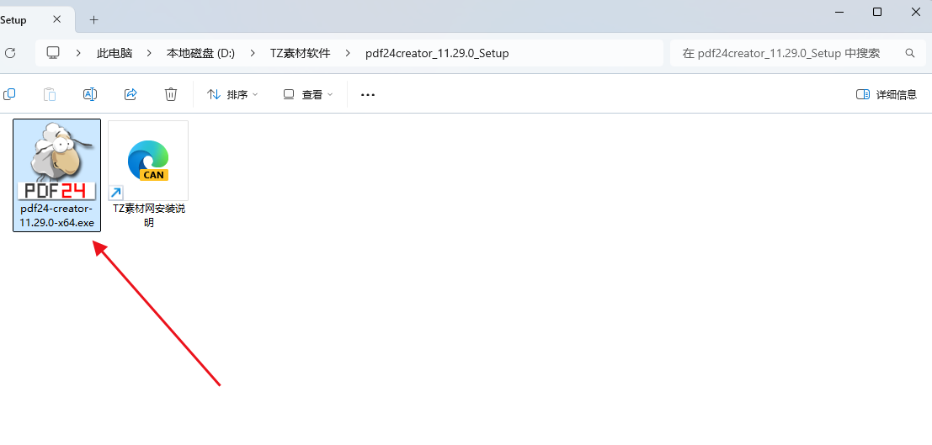The height and width of the screenshot is (445, 932).
Task: Add a new tab with plus button
Action: pyautogui.click(x=94, y=19)
